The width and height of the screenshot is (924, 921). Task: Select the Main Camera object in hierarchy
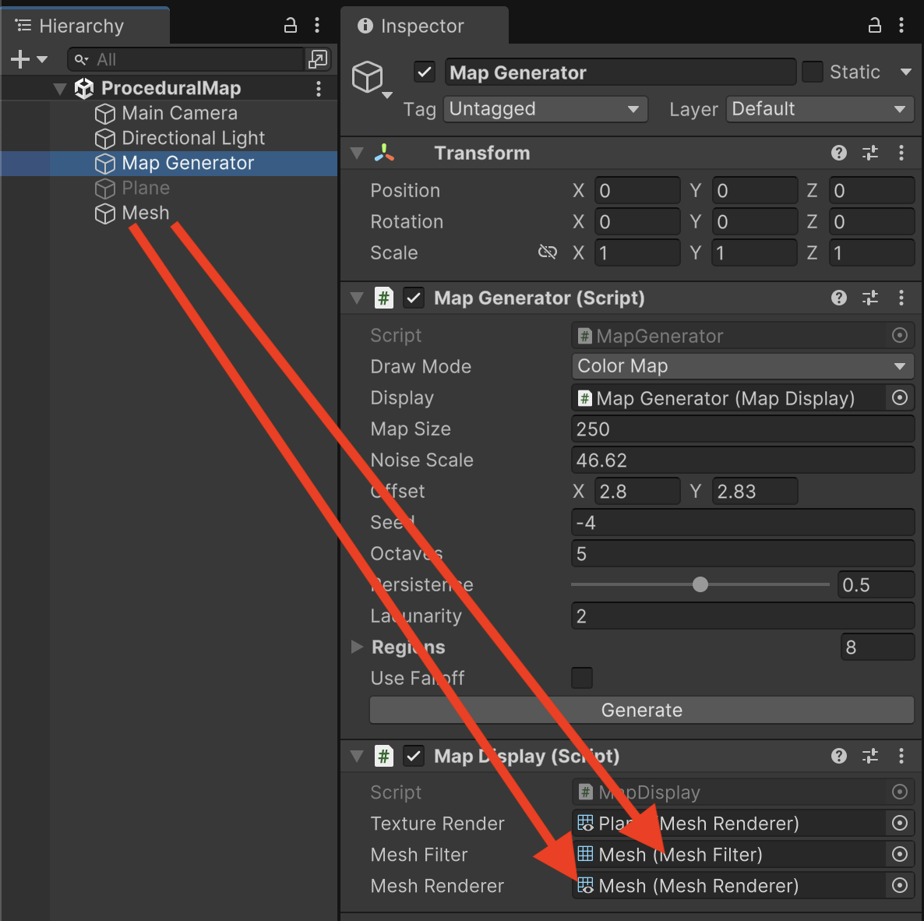179,114
